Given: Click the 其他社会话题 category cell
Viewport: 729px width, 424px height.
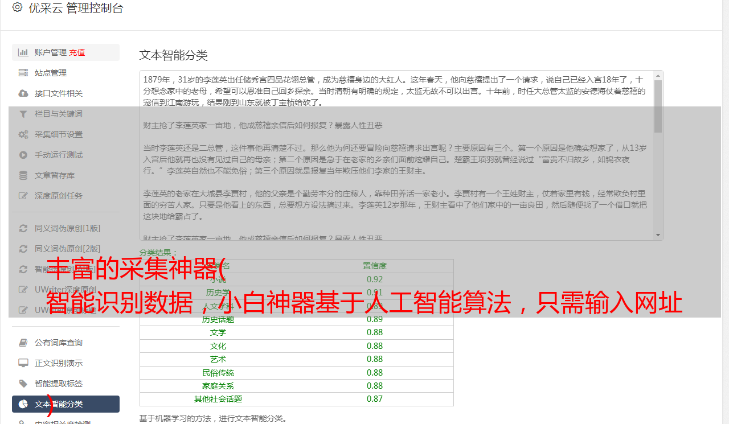Looking at the screenshot, I should pos(218,399).
